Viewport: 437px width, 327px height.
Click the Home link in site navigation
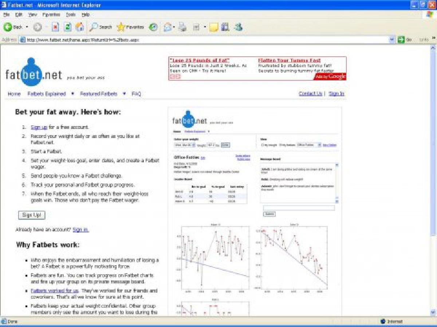14,94
